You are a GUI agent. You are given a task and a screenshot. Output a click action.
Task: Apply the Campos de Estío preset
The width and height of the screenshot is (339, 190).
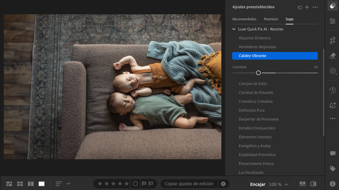coord(252,84)
